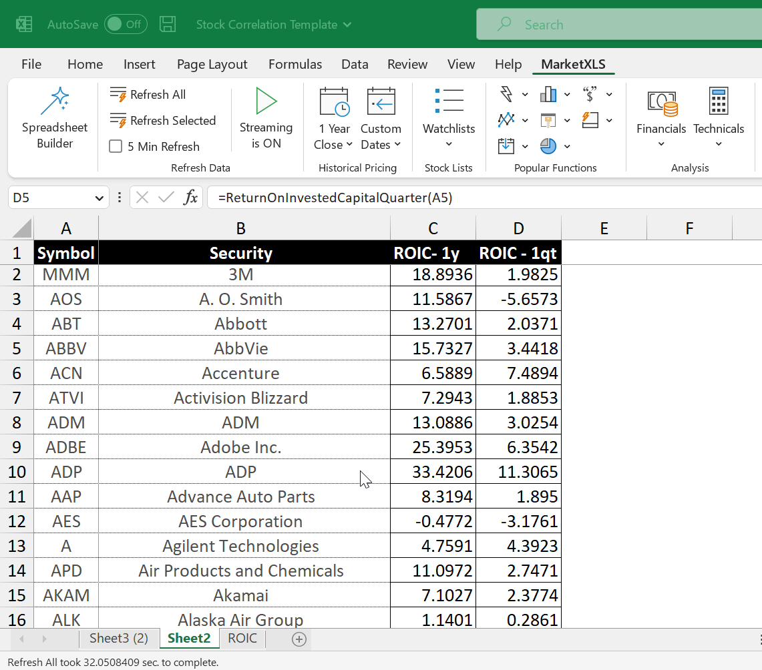Click the dollar quote icon in Popular Functions
Screen dimensions: 762x670
click(x=590, y=94)
